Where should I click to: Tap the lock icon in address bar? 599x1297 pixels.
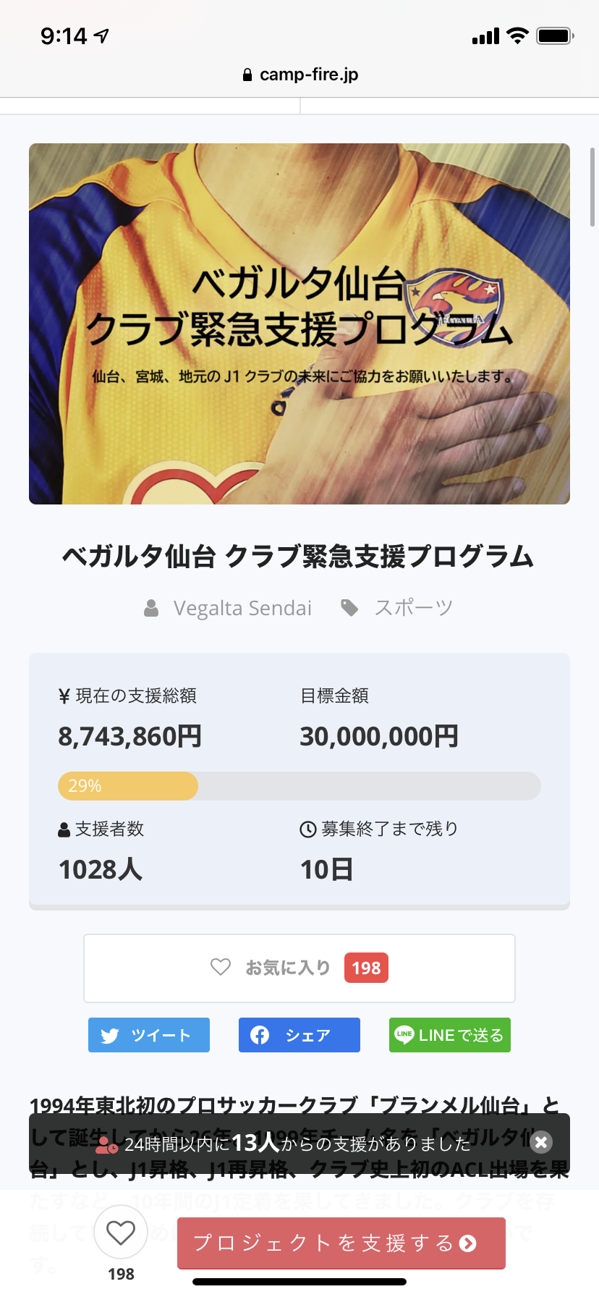click(x=247, y=75)
